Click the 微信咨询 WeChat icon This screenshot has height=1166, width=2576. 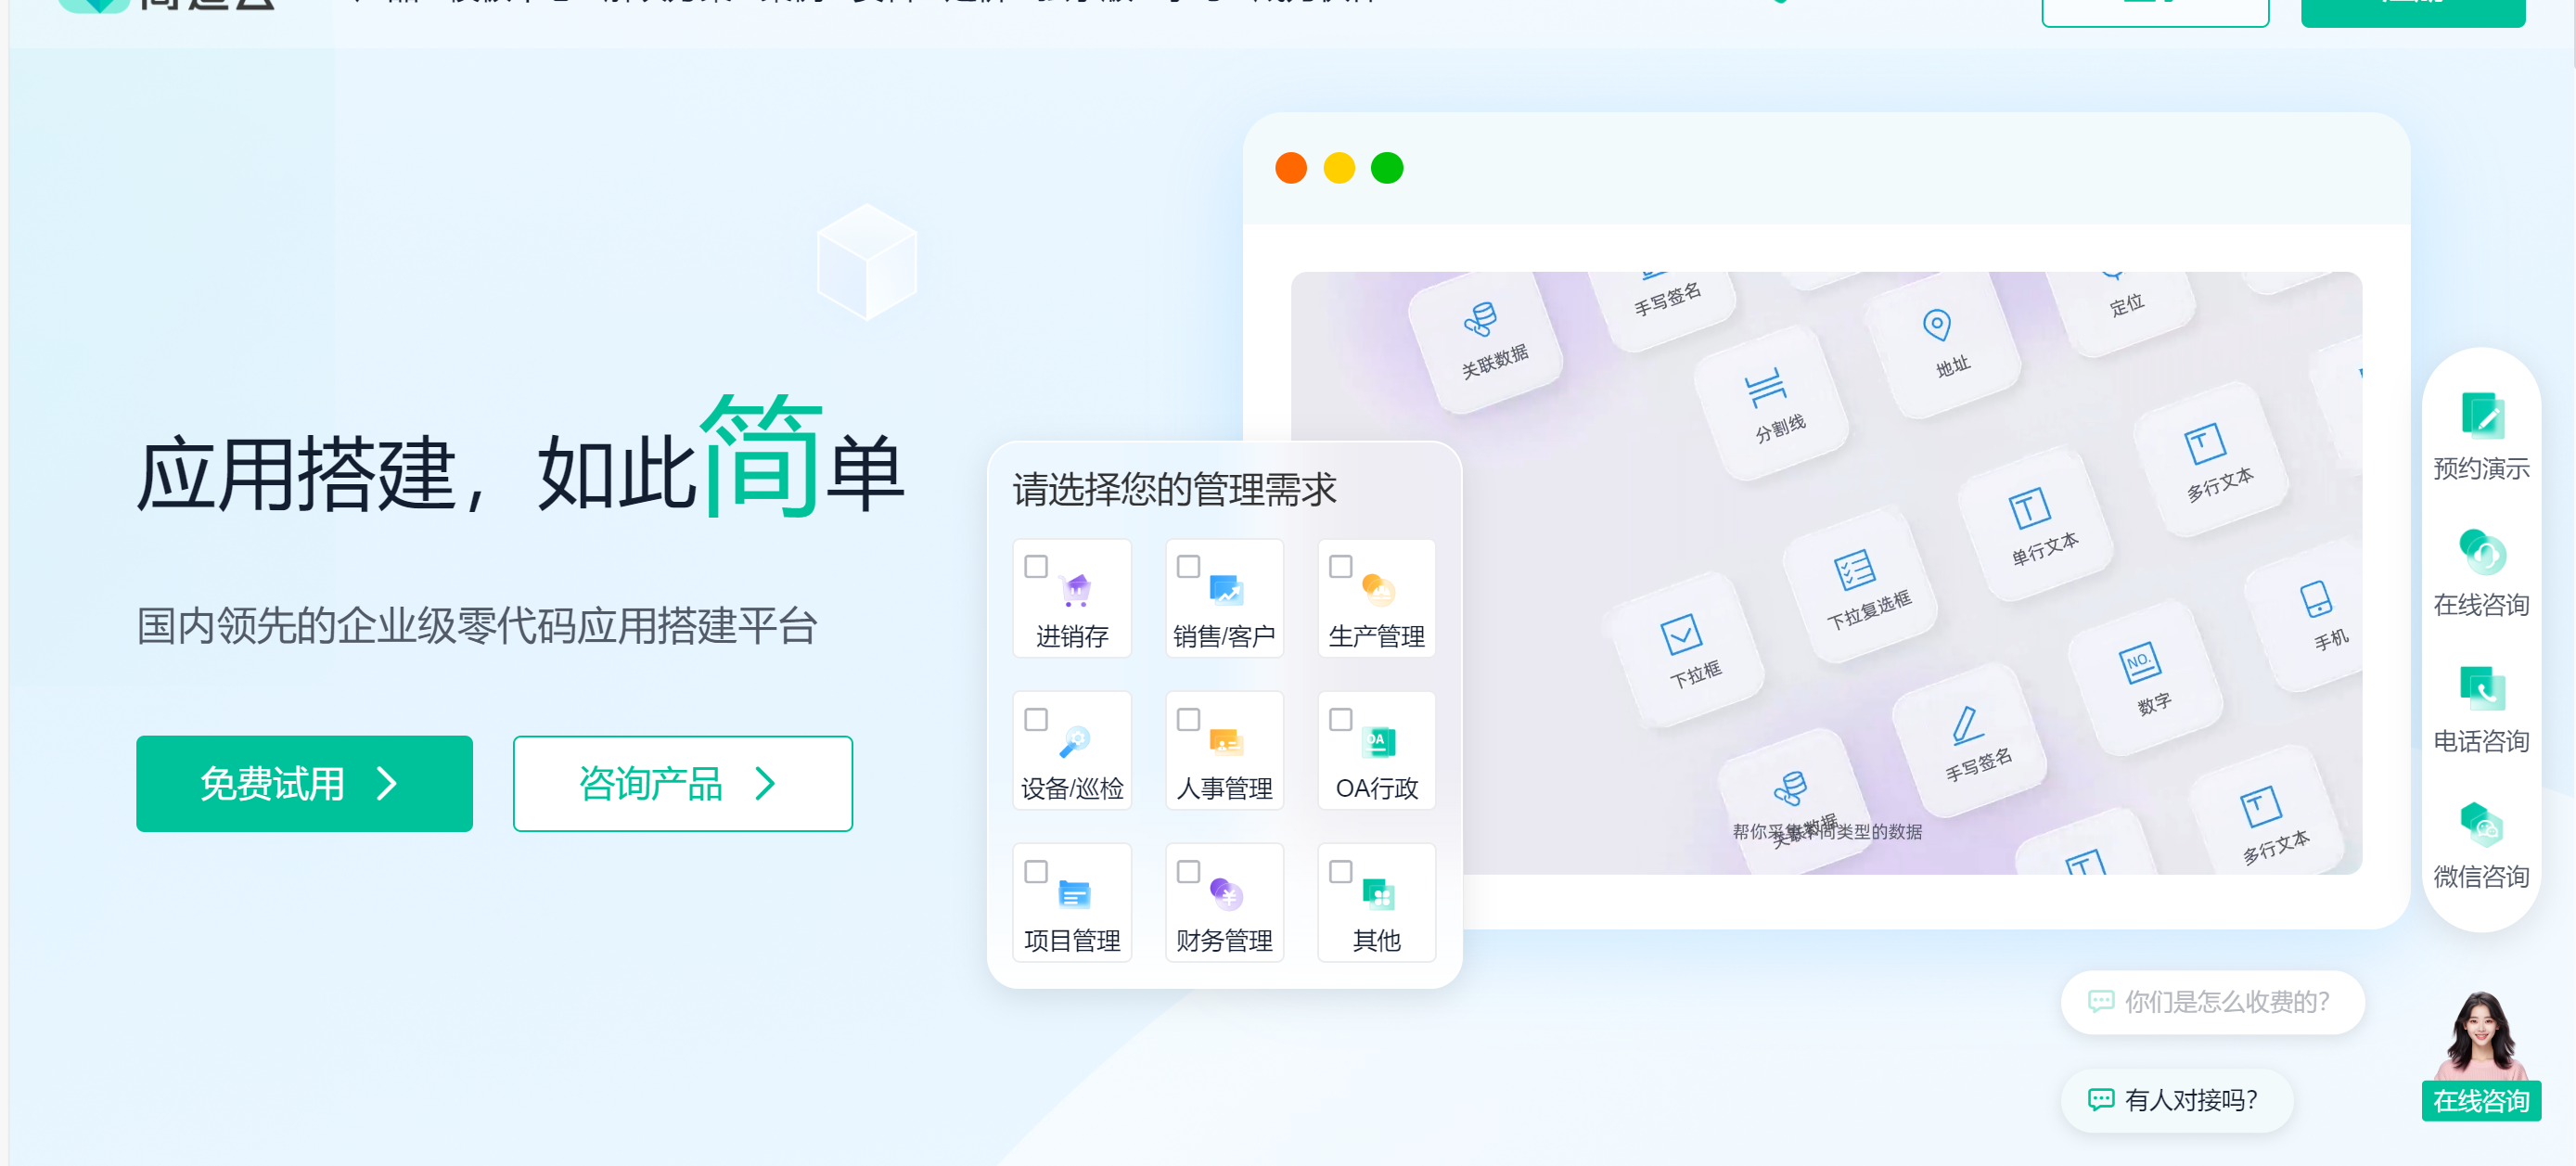tap(2482, 825)
